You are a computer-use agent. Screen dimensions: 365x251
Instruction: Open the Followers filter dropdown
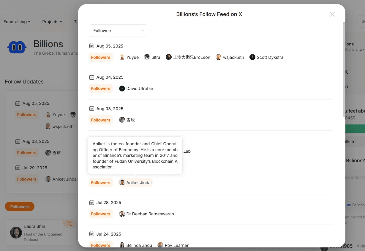click(118, 31)
